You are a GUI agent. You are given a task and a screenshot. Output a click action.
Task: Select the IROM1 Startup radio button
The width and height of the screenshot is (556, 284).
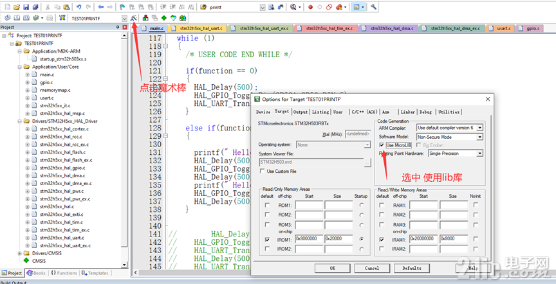[361, 239]
